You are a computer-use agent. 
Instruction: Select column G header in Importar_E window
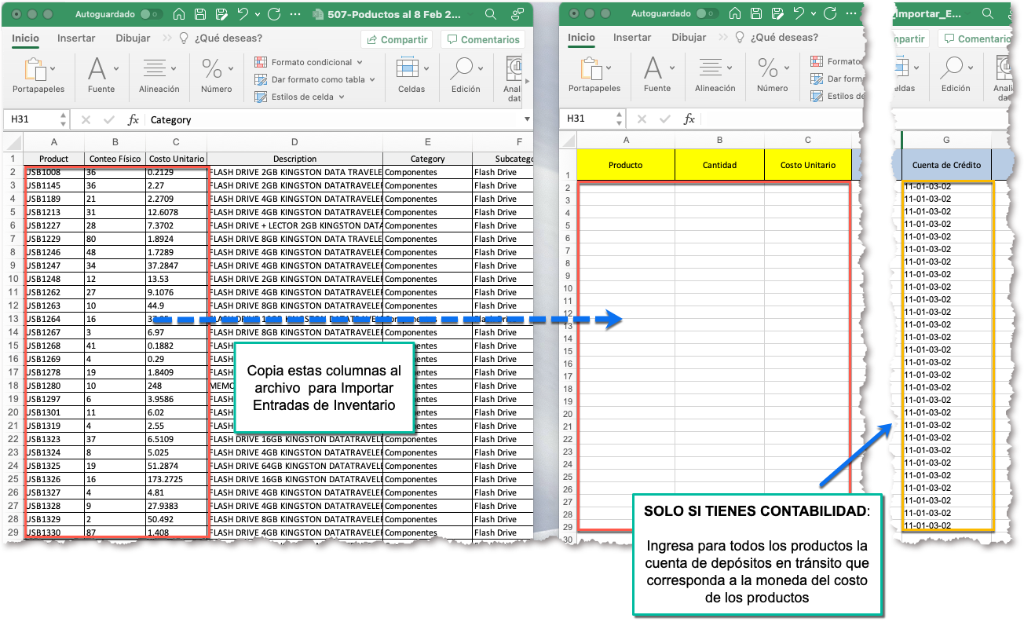click(x=946, y=140)
